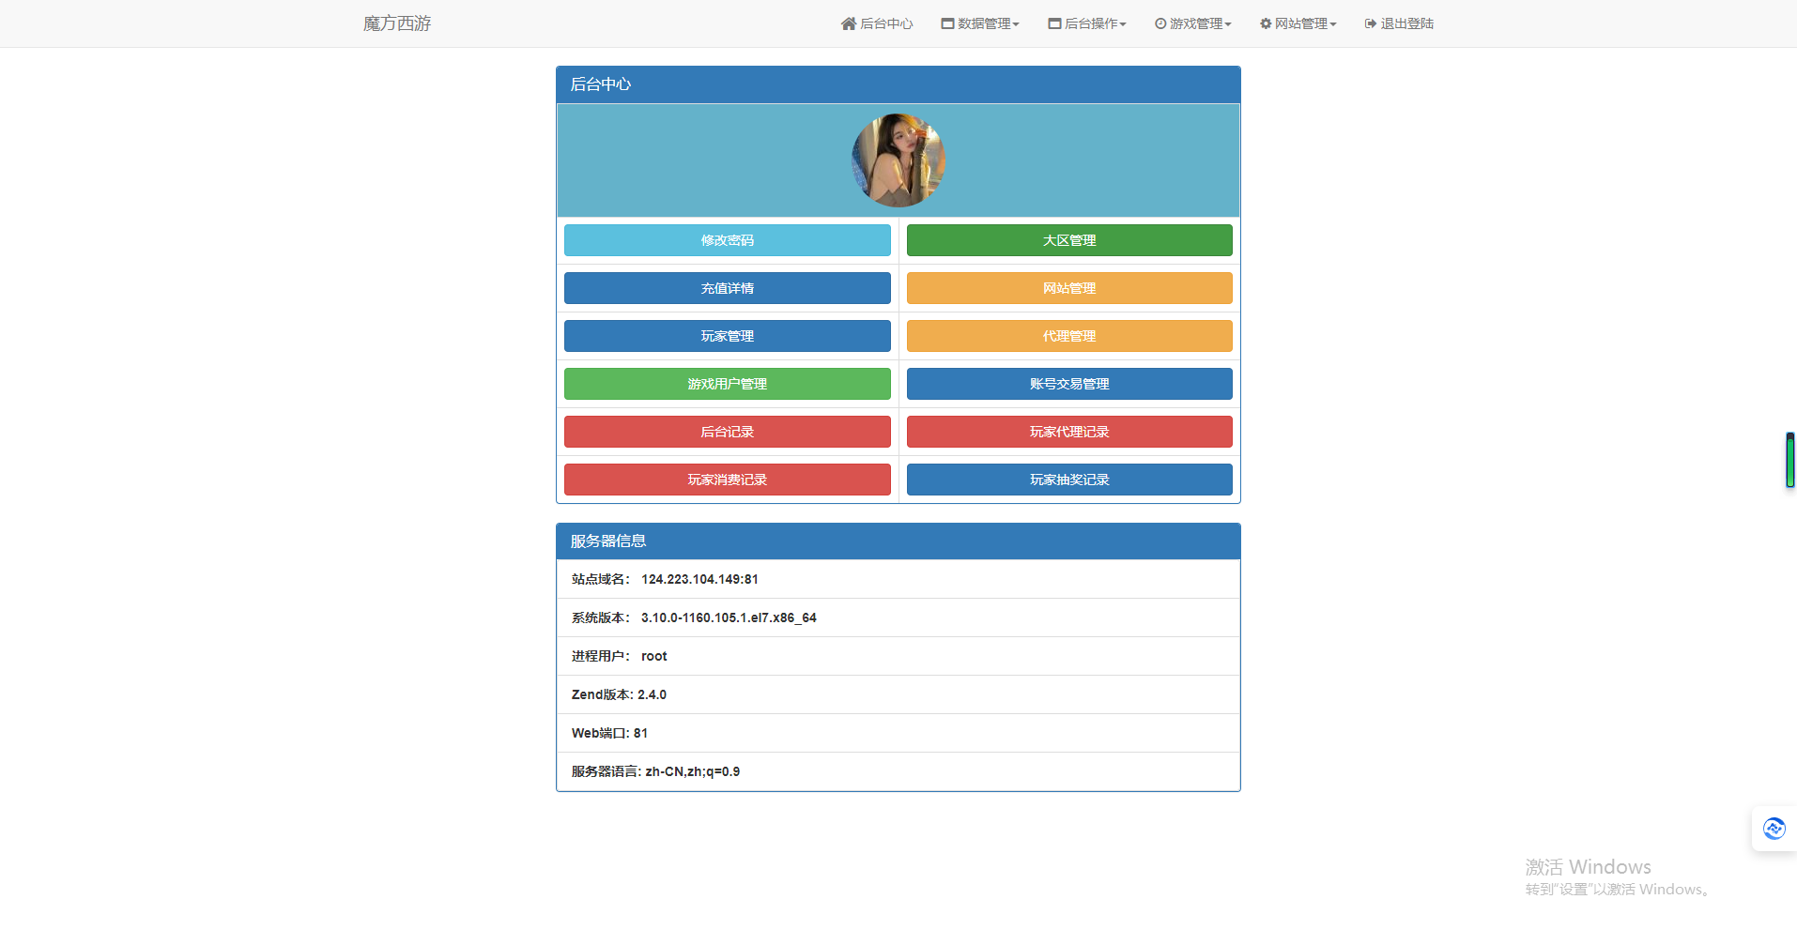Image resolution: width=1797 pixels, height=945 pixels.
Task: Click the window icon beside 后台操作
Action: [x=1055, y=23]
